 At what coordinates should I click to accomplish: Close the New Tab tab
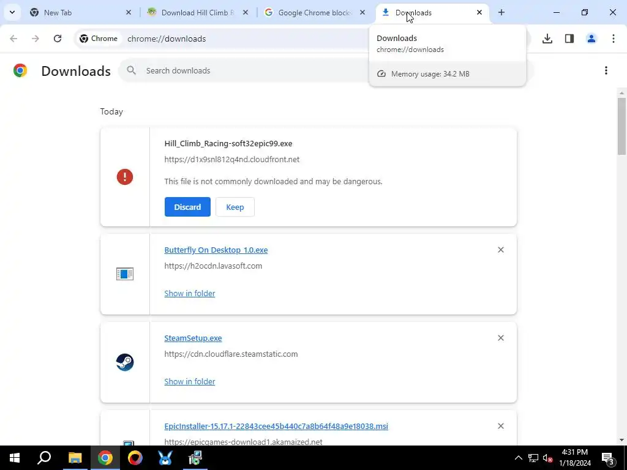(x=129, y=12)
